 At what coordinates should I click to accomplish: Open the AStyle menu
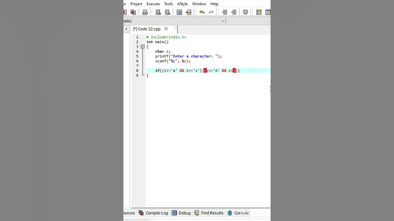click(182, 4)
